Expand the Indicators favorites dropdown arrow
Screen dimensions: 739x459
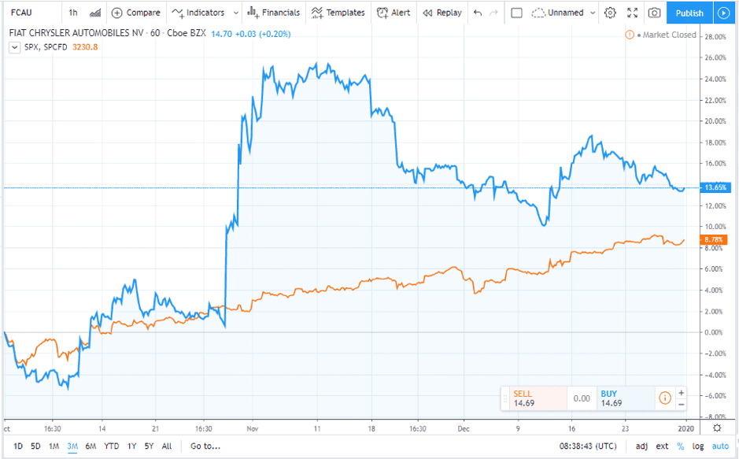coord(234,13)
